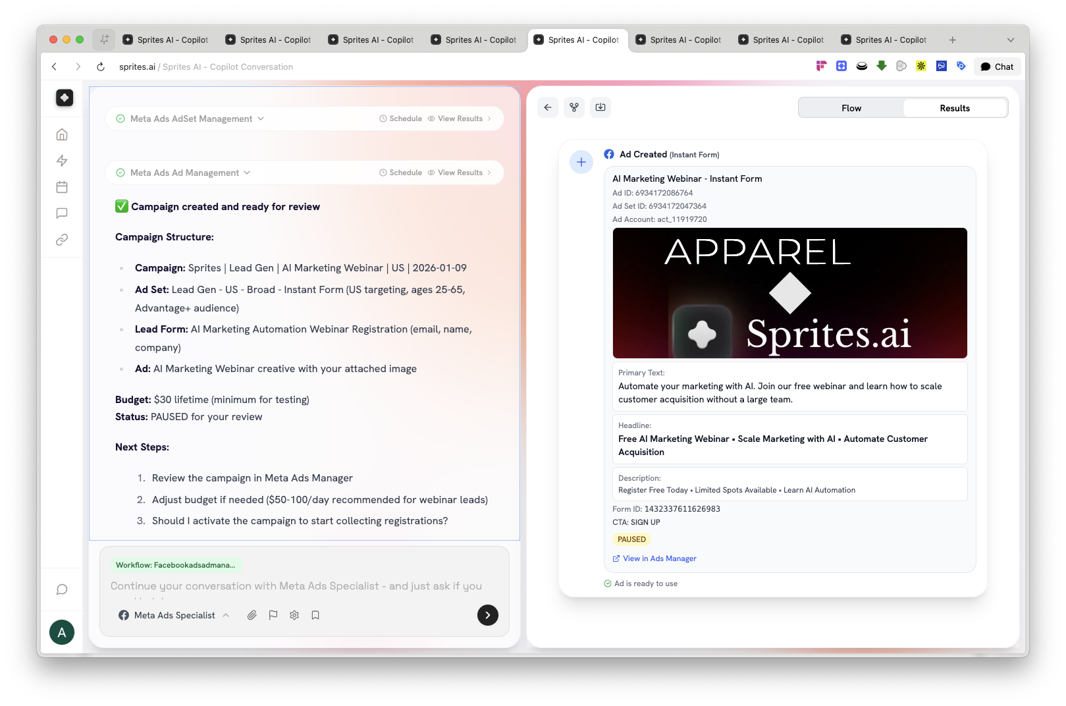Click the chat bubble icon near sidebar bottom

click(62, 589)
